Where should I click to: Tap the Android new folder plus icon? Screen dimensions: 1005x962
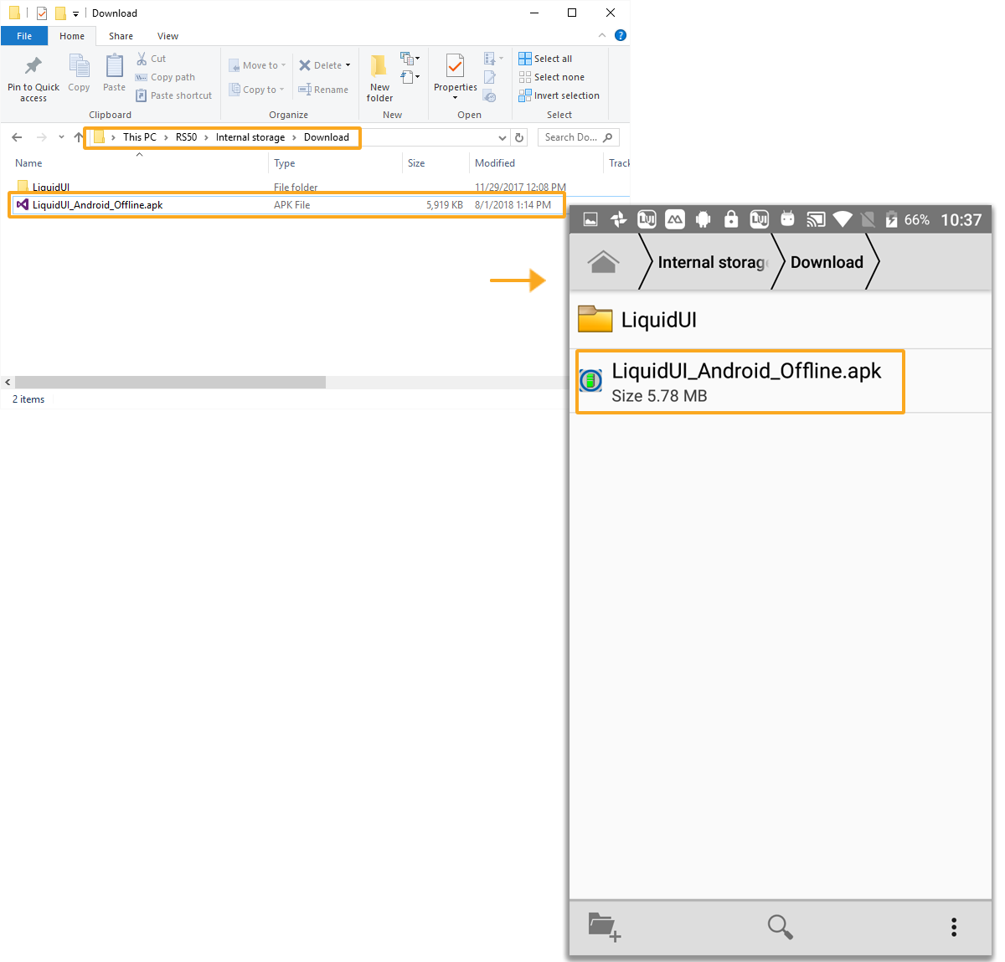(604, 927)
